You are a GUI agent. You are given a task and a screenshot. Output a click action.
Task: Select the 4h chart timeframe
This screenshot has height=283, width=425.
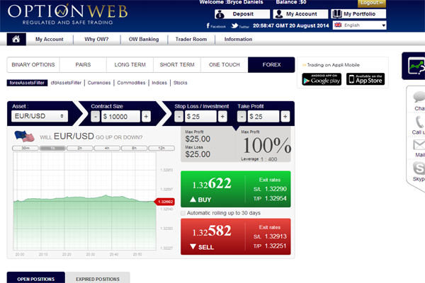(x=107, y=148)
